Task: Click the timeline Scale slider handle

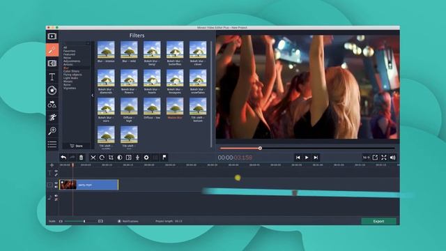Action: pyautogui.click(x=84, y=221)
